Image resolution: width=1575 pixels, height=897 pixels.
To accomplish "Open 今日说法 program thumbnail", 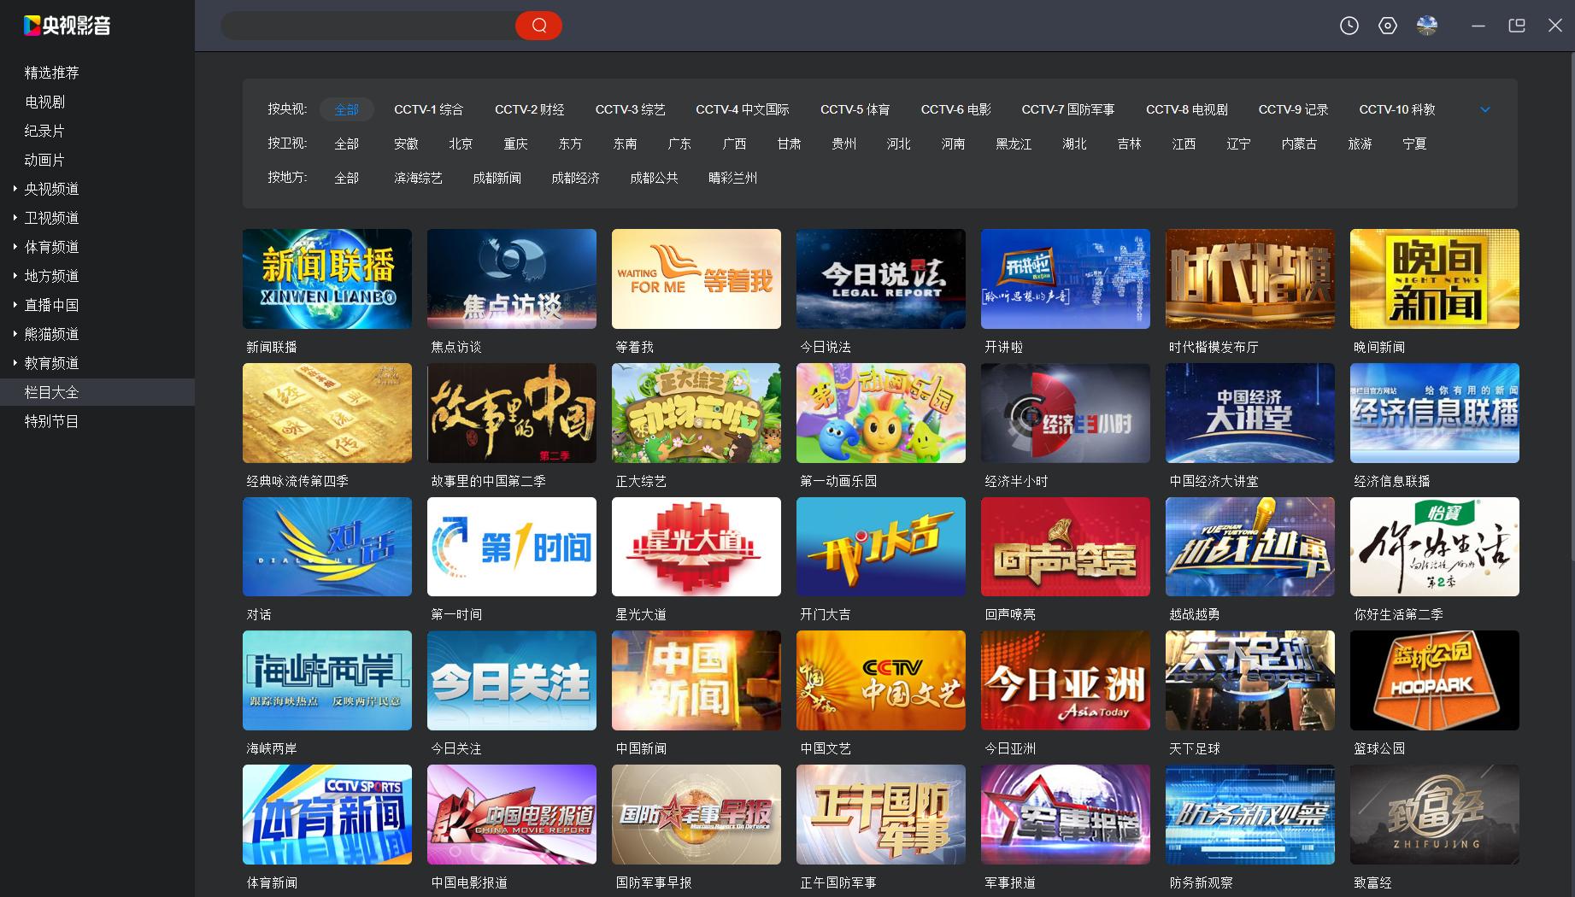I will (881, 278).
